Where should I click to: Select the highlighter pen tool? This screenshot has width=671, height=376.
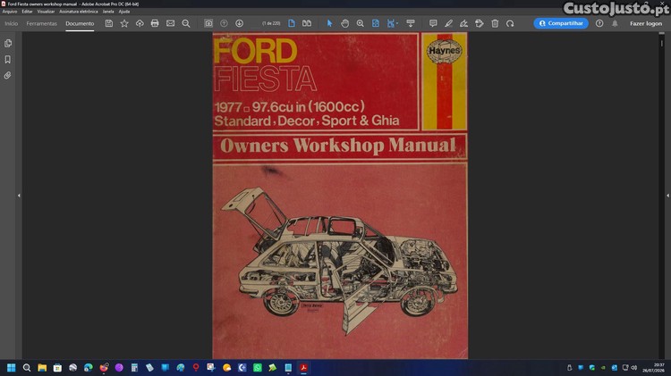[x=448, y=23]
